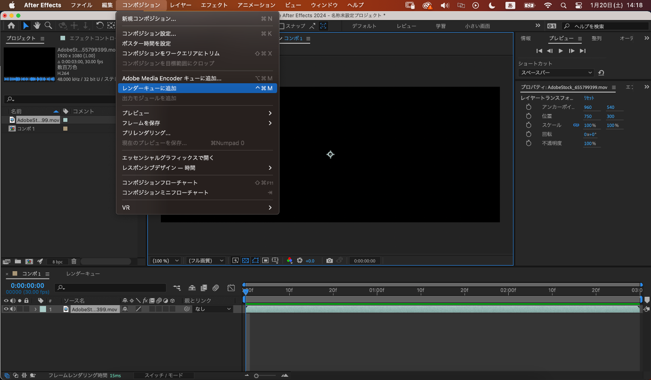Play the preview with the play button

(561, 51)
